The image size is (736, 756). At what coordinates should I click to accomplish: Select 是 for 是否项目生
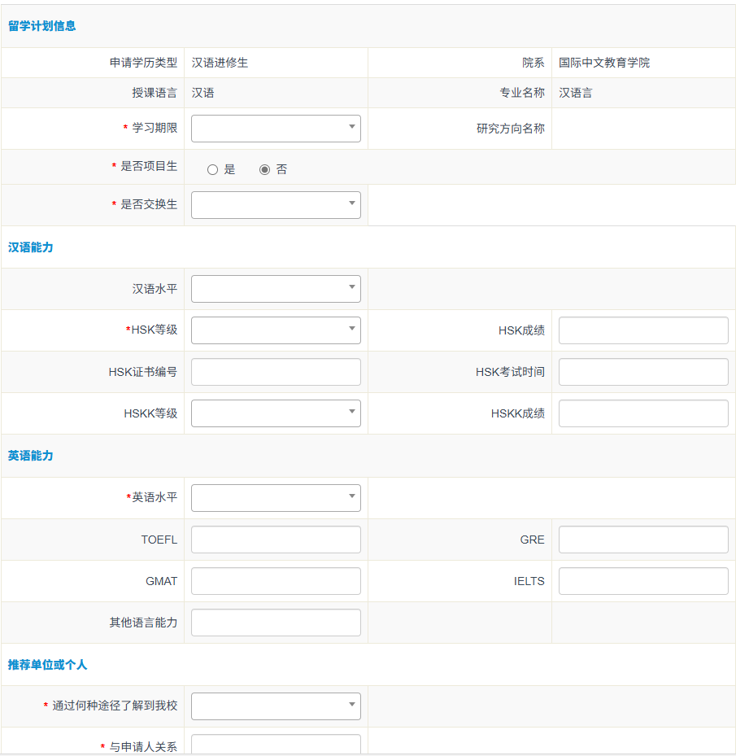tap(213, 170)
